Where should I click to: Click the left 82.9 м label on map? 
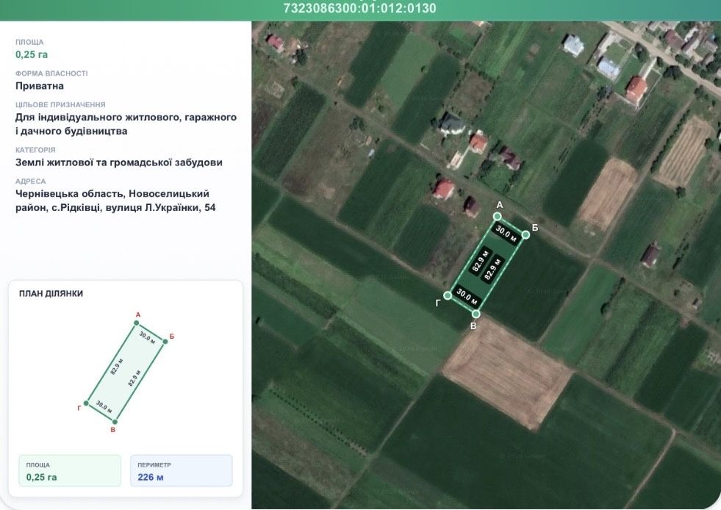point(480,261)
